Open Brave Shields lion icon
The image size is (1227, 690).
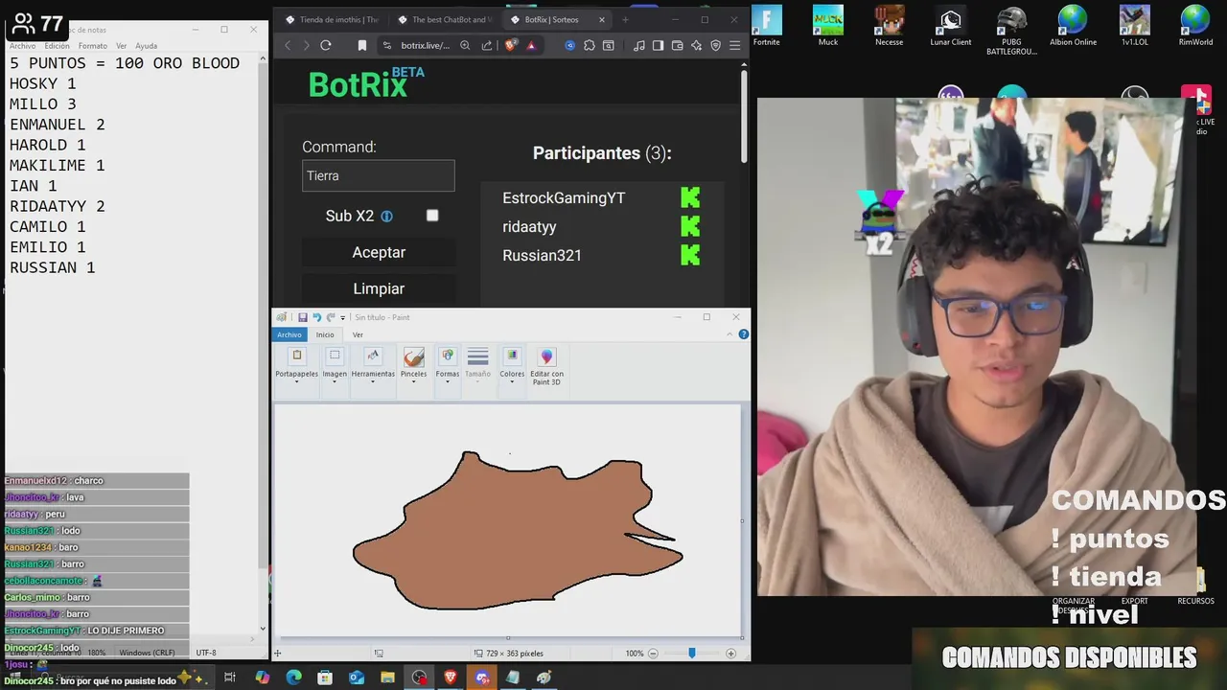pos(511,45)
